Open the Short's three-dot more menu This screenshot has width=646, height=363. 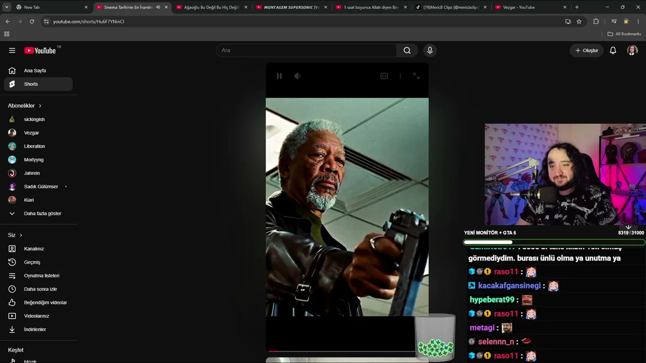[x=400, y=76]
